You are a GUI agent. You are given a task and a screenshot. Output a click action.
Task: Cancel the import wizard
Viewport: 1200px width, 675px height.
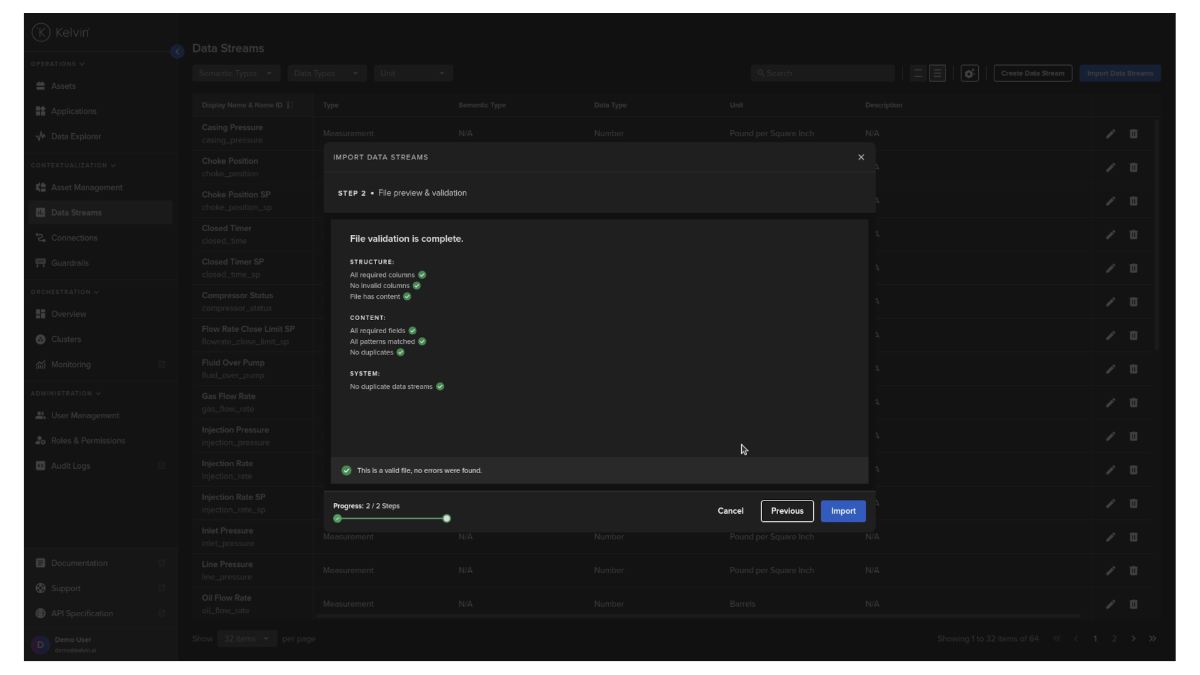tap(730, 511)
